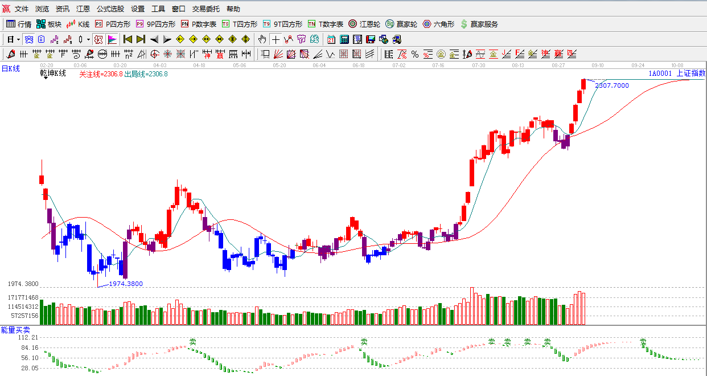Screen dimensions: 707x376
Task: Click the 行情 quotes button
Action: (19, 24)
